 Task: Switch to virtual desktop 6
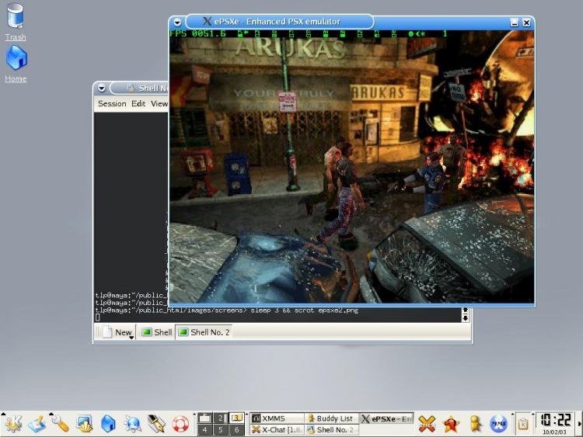(236, 429)
